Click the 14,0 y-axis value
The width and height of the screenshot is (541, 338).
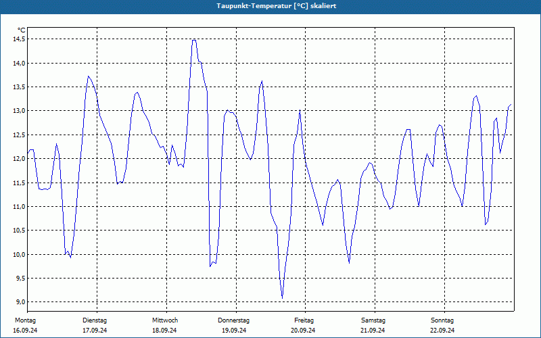19,63
